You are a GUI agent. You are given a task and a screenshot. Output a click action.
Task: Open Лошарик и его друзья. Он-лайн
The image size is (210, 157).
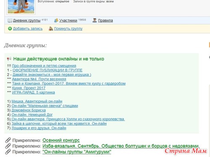point(39,128)
